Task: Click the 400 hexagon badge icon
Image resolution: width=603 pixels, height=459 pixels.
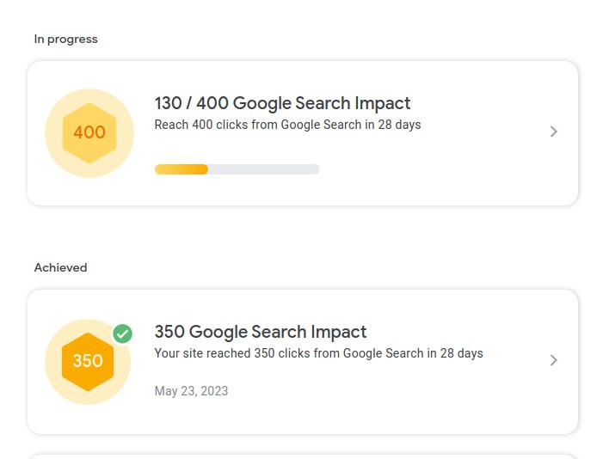Action: (x=89, y=132)
